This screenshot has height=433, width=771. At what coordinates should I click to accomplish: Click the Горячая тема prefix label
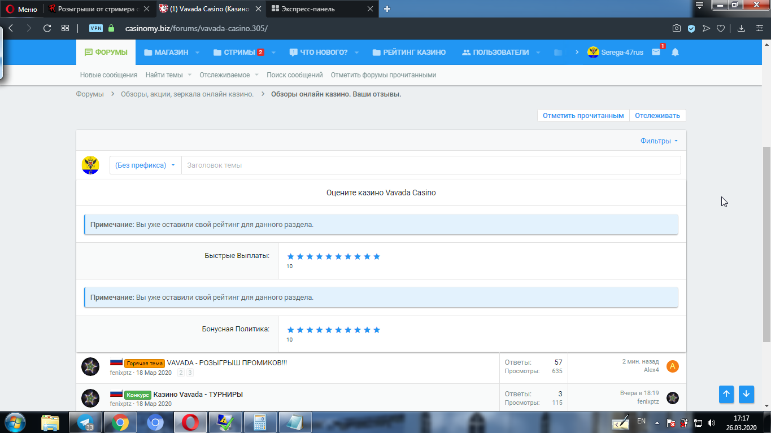click(145, 364)
